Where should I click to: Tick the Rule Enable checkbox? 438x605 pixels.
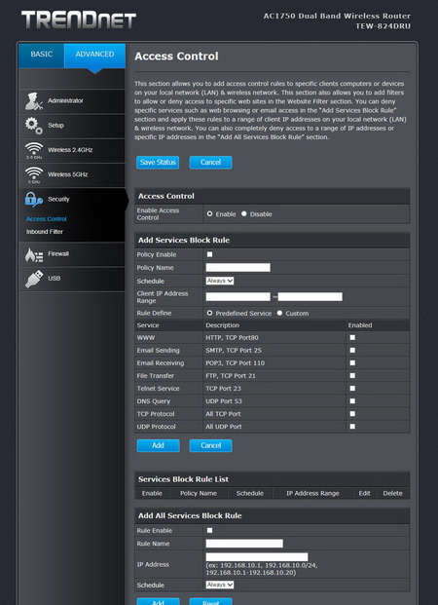[x=209, y=530]
